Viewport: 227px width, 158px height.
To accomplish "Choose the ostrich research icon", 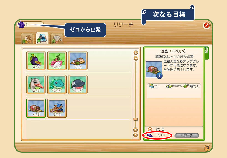I will [x=36, y=84].
